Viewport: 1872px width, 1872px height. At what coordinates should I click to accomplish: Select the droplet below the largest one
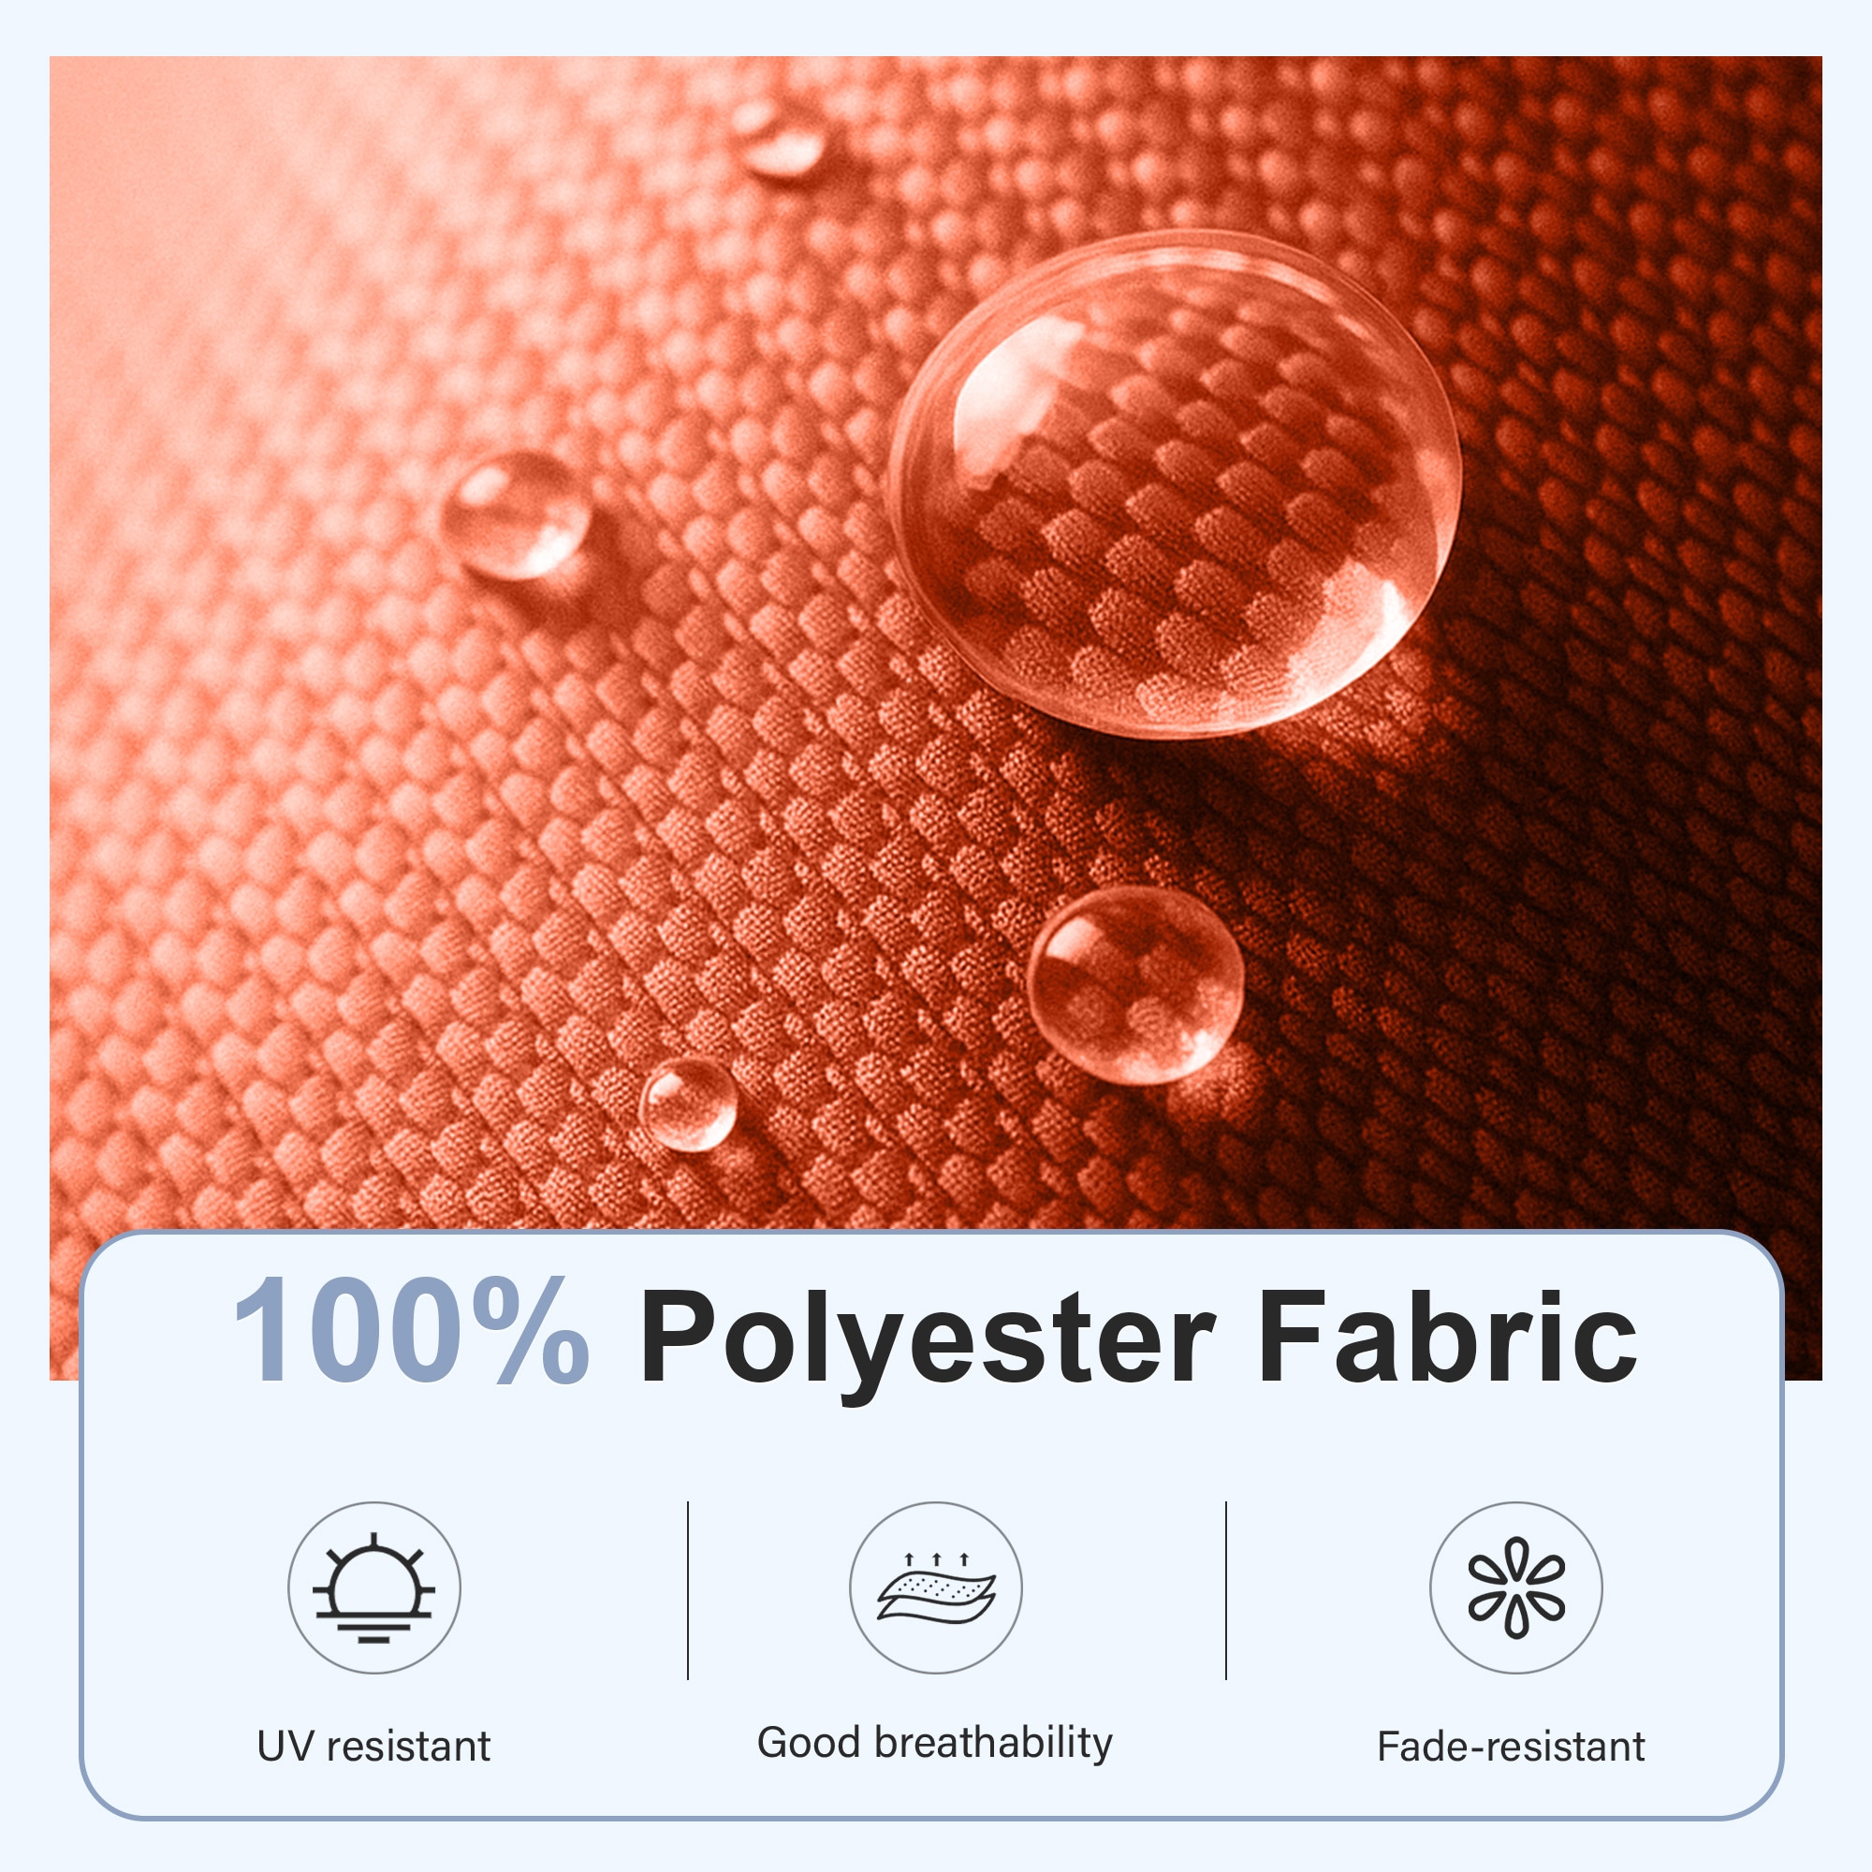click(x=1135, y=985)
